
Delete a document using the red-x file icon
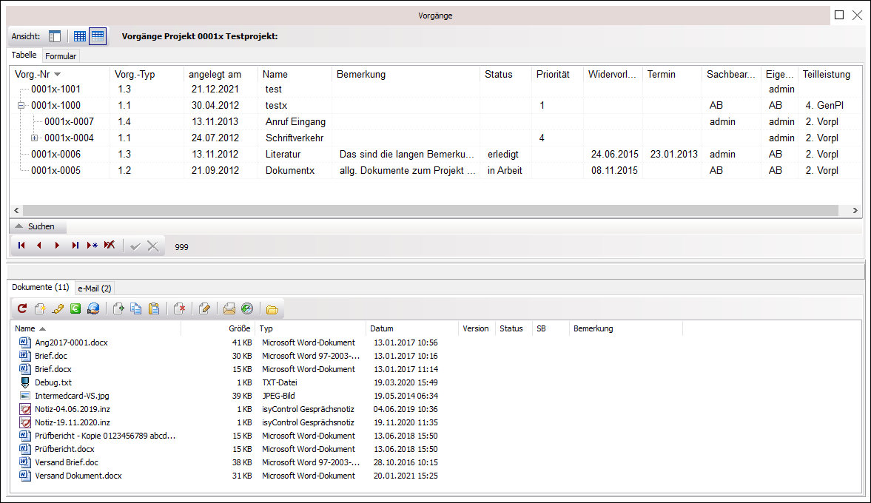coord(180,308)
